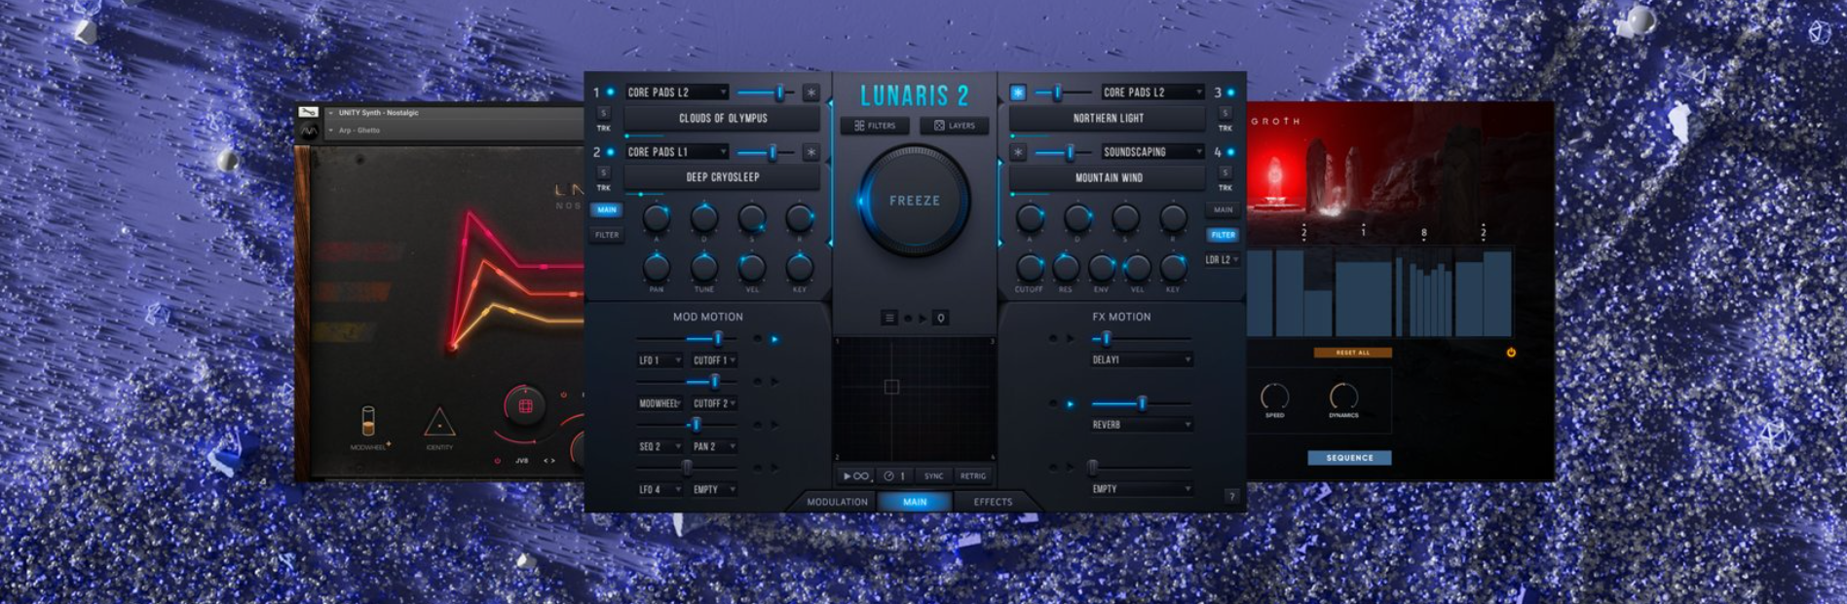Viewport: 1847px width, 604px height.
Task: Open the CUTOFF 1 destination dropdown
Action: point(714,360)
